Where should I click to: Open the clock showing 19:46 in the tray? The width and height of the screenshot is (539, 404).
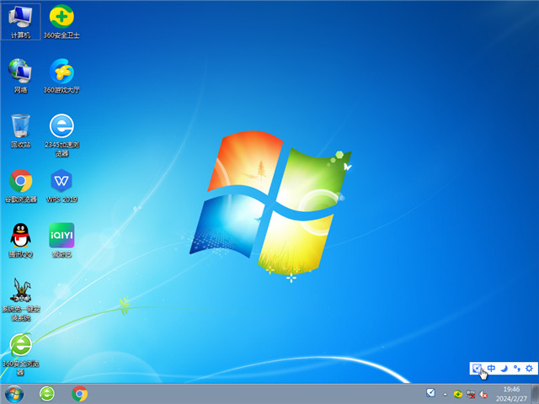pyautogui.click(x=511, y=393)
